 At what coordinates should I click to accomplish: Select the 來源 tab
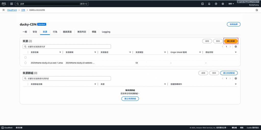(x=45, y=32)
